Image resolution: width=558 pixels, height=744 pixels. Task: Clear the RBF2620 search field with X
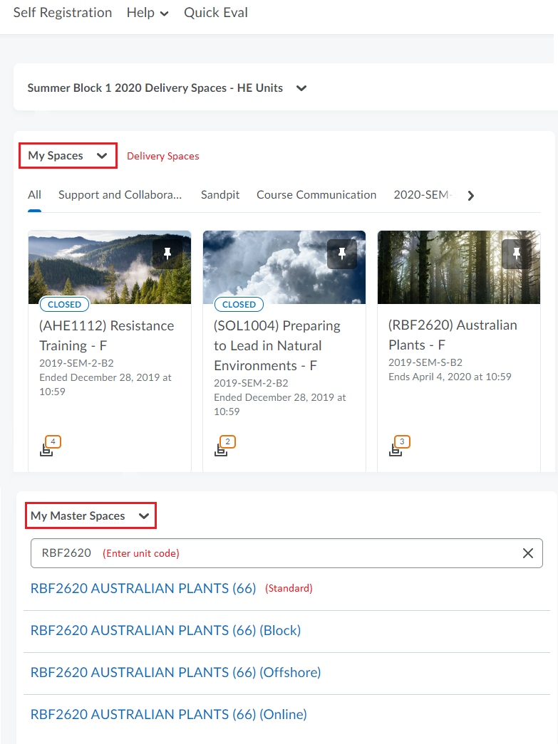pyautogui.click(x=527, y=553)
